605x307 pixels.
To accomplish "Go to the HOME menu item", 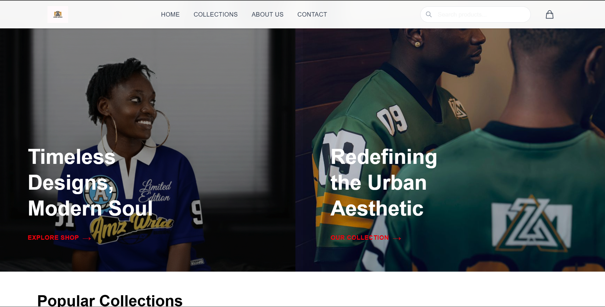I will tap(170, 14).
